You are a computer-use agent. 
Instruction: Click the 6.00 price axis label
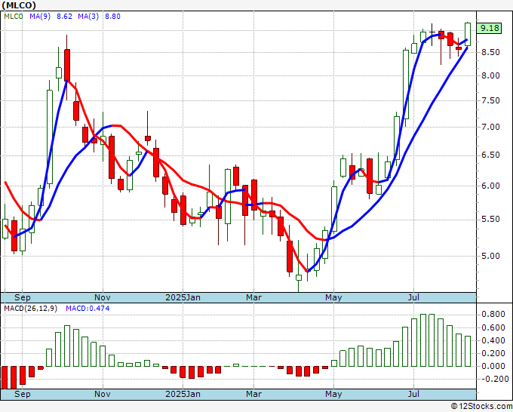click(x=490, y=186)
